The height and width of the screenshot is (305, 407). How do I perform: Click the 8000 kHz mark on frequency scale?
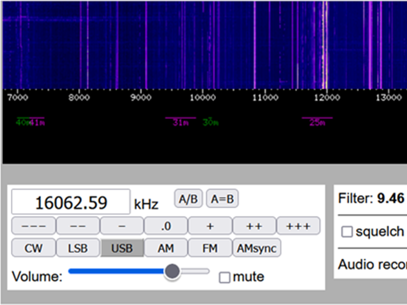coord(79,98)
